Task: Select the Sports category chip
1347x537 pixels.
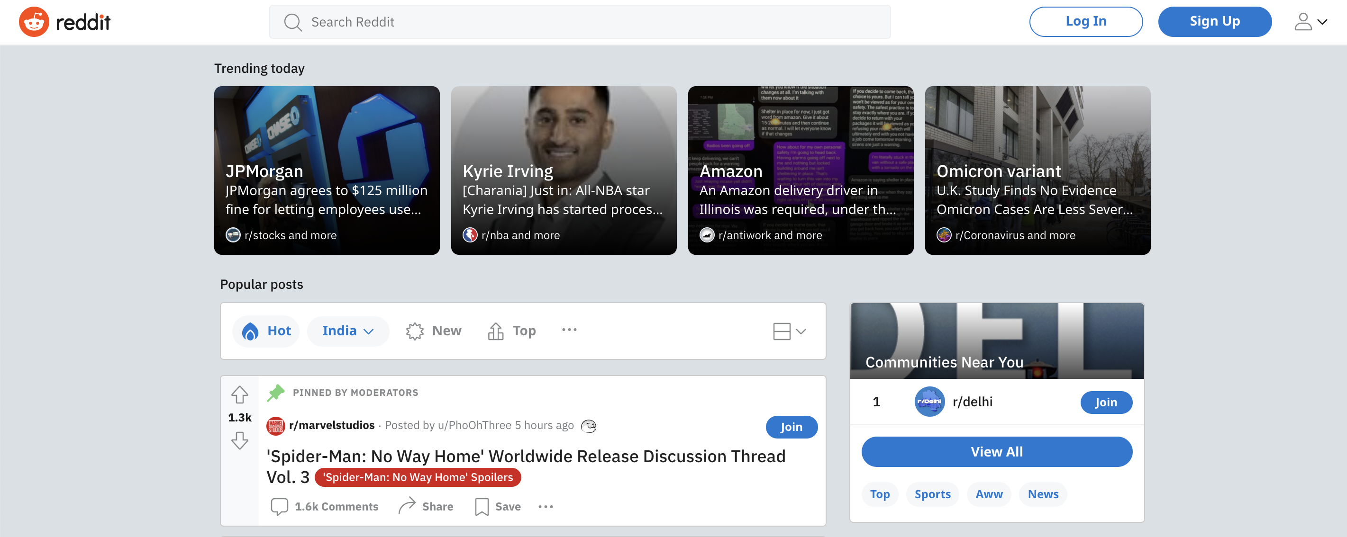Action: pyautogui.click(x=932, y=494)
